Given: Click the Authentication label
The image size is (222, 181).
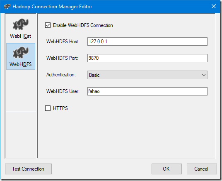Looking at the screenshot, I should point(61,75).
